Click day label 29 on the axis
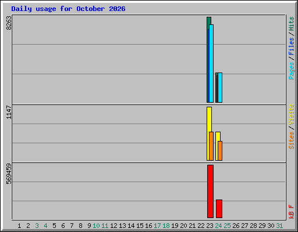Screen dimensions: 298x232 click(262, 226)
